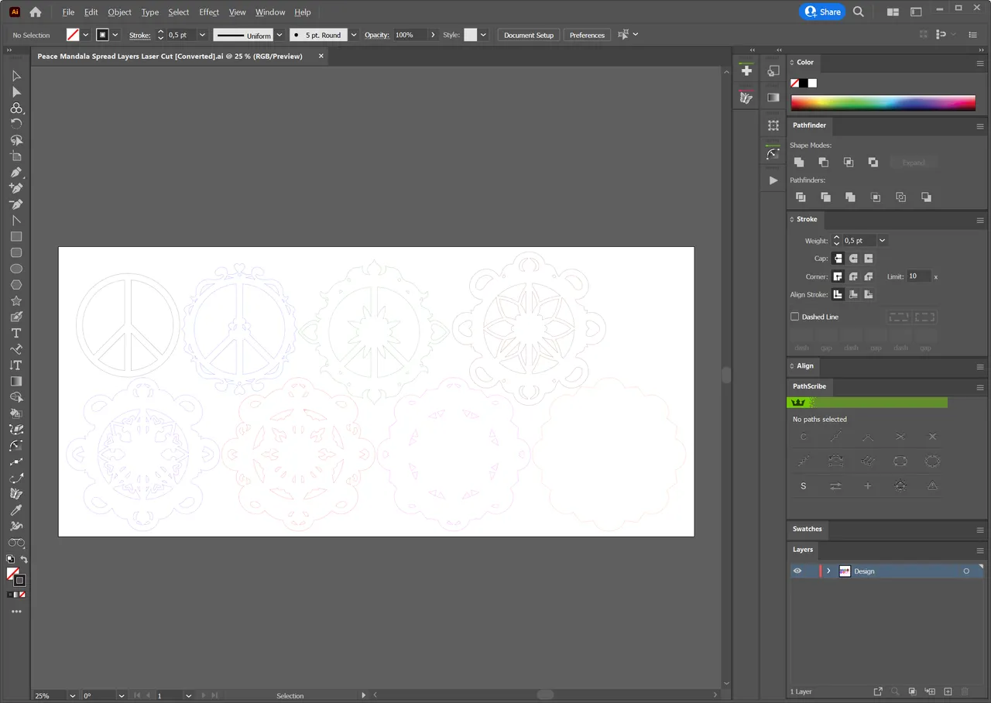The width and height of the screenshot is (991, 703).
Task: Open the Uniform variable width profile dropdown
Action: tap(280, 35)
